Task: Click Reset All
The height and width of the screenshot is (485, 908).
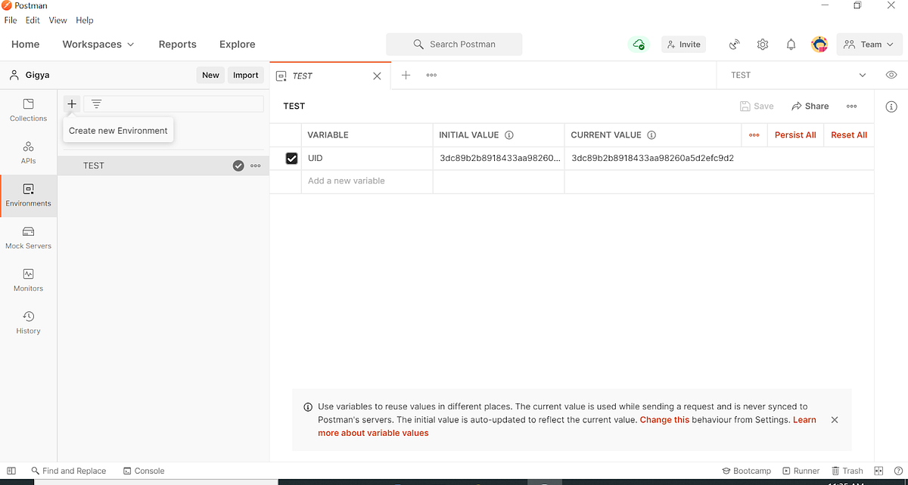Action: pyautogui.click(x=849, y=135)
